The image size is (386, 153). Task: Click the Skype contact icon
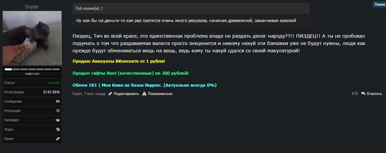click(58, 129)
